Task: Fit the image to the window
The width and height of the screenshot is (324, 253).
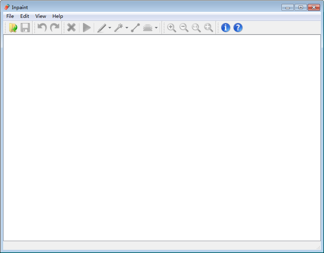Action: click(208, 27)
